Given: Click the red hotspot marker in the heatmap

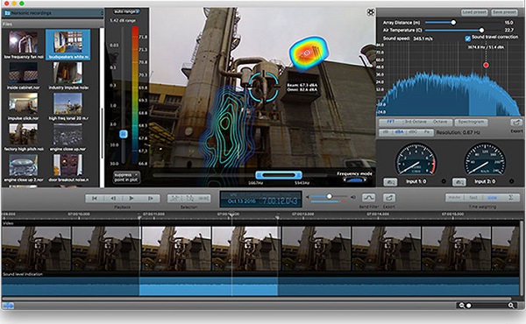Looking at the screenshot, I should [306, 53].
